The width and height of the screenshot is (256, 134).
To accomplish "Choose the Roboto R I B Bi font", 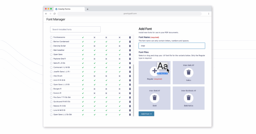I will click(x=51, y=106).
